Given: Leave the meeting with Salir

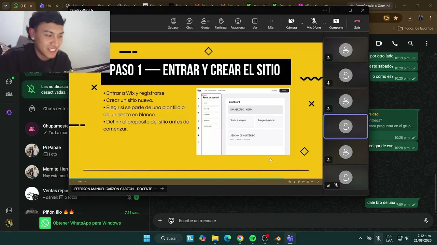Looking at the screenshot, I should pos(357,23).
